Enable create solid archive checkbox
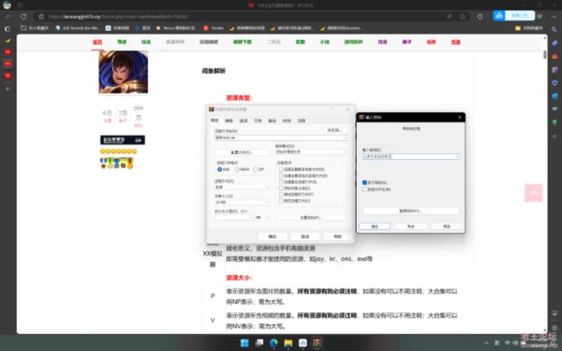The width and height of the screenshot is (562, 351). 281,182
